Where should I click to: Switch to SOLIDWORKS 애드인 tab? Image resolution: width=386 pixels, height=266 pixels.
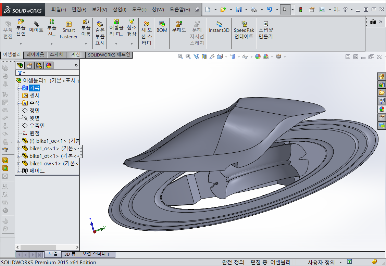109,55
